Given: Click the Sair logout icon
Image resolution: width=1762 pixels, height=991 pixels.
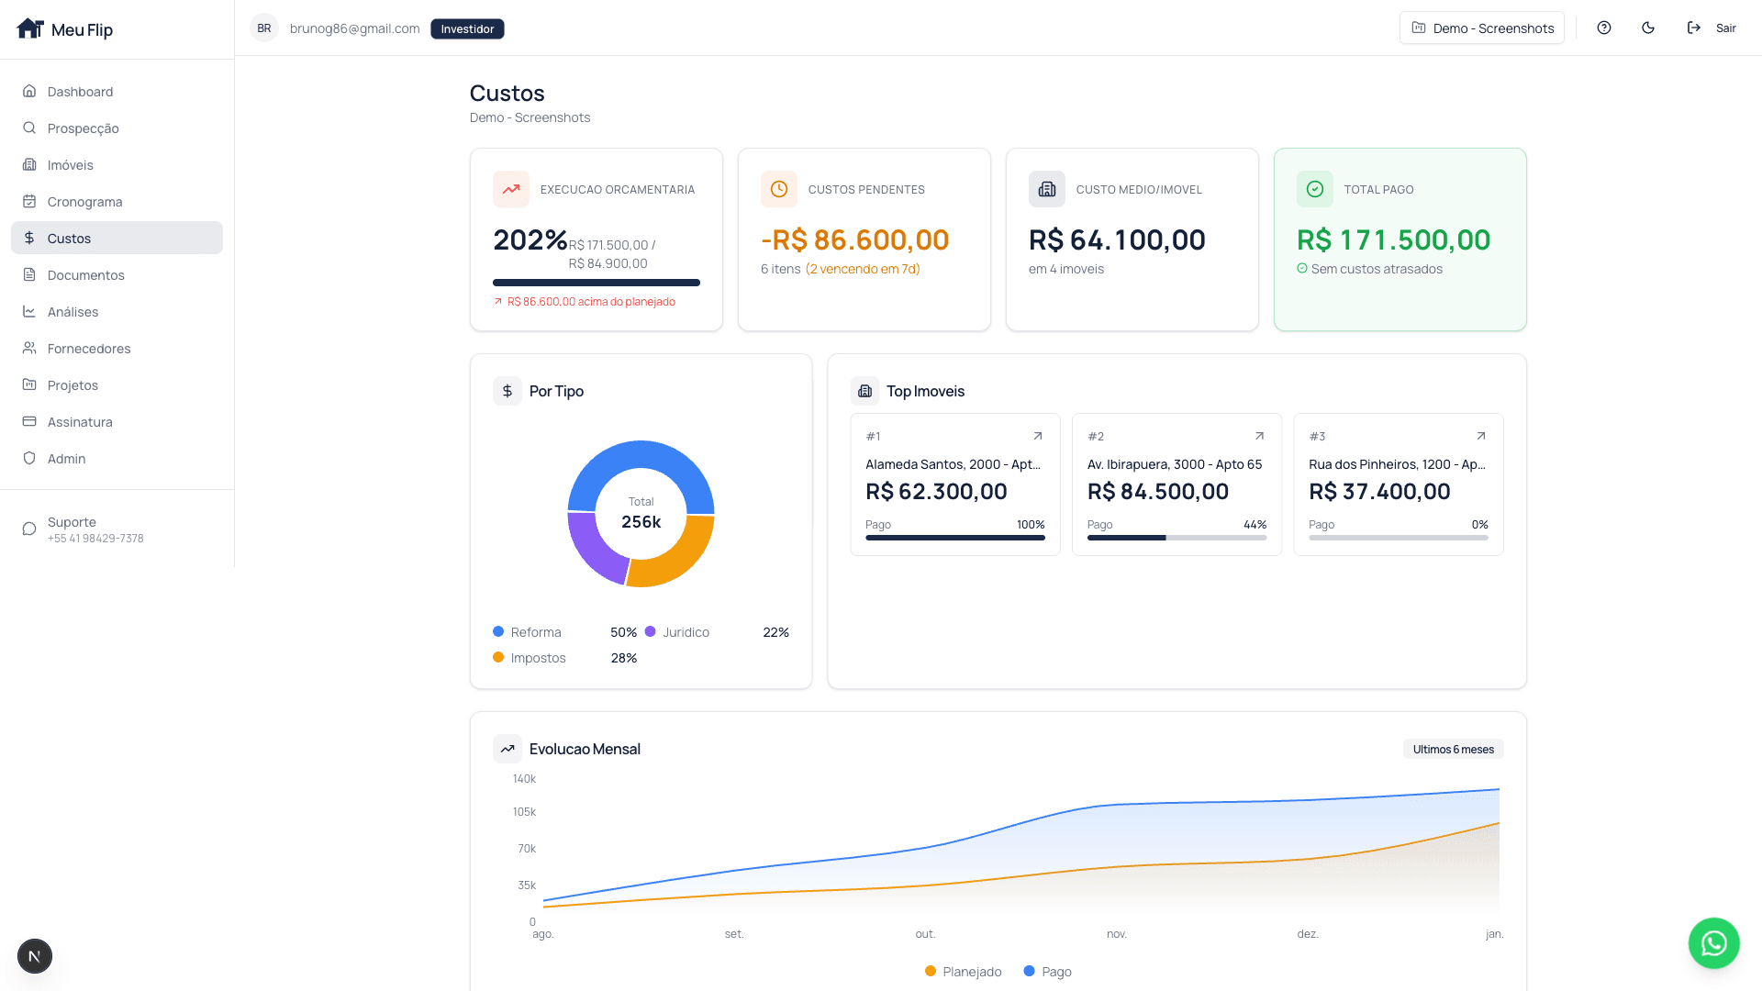Looking at the screenshot, I should pyautogui.click(x=1694, y=28).
